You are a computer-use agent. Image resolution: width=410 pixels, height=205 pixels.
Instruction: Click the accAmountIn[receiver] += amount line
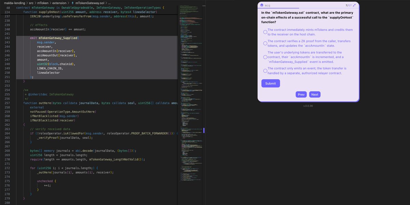[58, 29]
